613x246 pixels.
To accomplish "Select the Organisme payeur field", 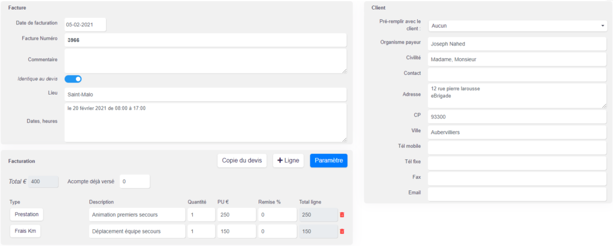I will tap(517, 44).
